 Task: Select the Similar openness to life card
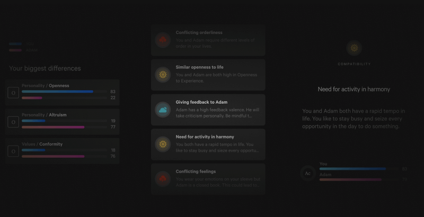208,75
